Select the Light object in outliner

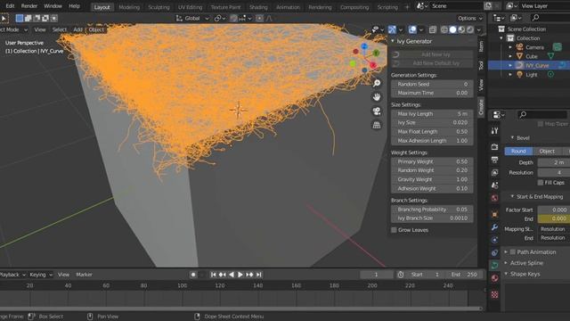click(531, 75)
